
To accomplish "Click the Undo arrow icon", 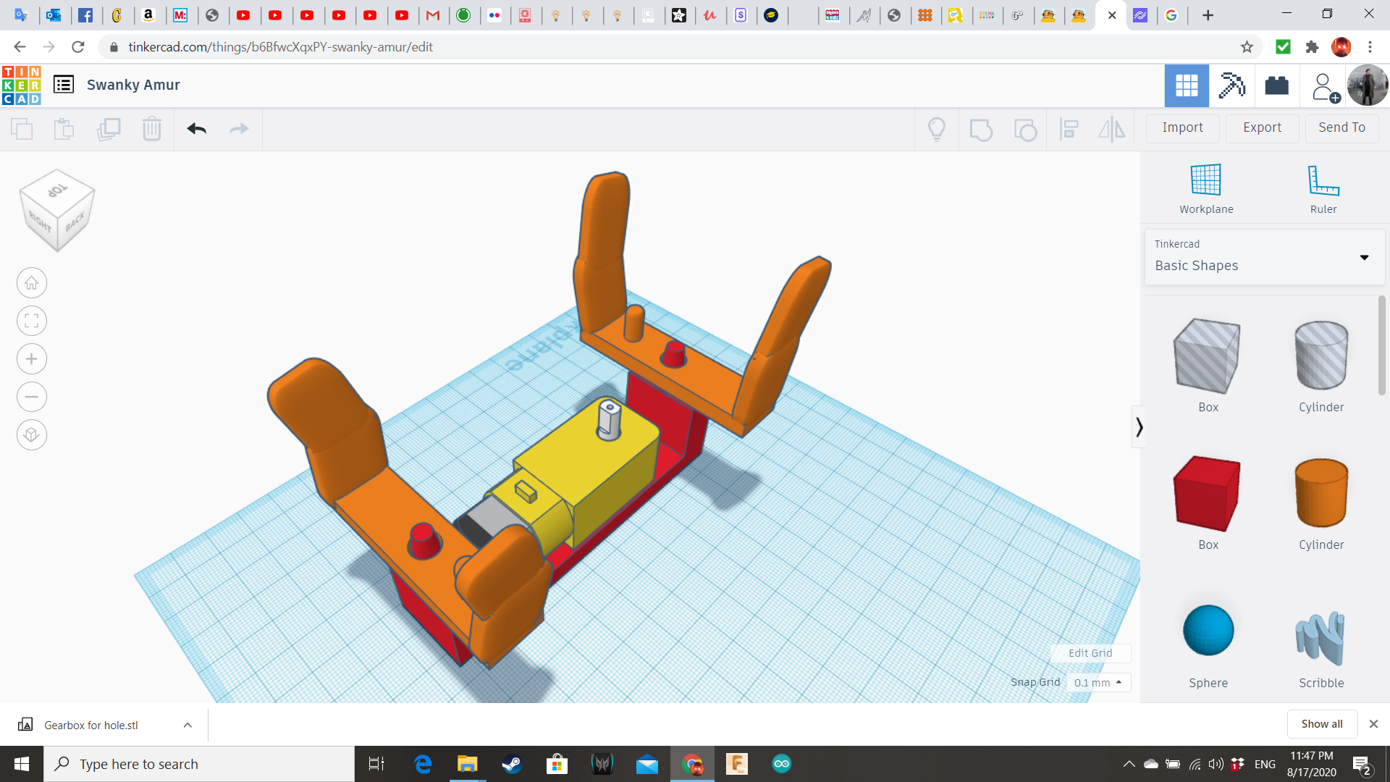I will point(195,129).
